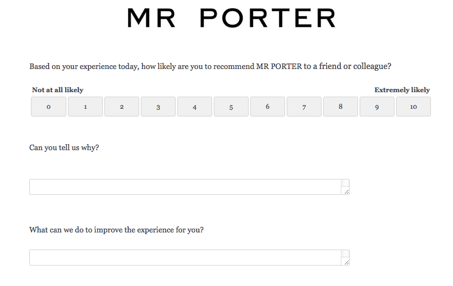Select rating 0 on the likelihood scale
This screenshot has width=453, height=286.
point(49,107)
